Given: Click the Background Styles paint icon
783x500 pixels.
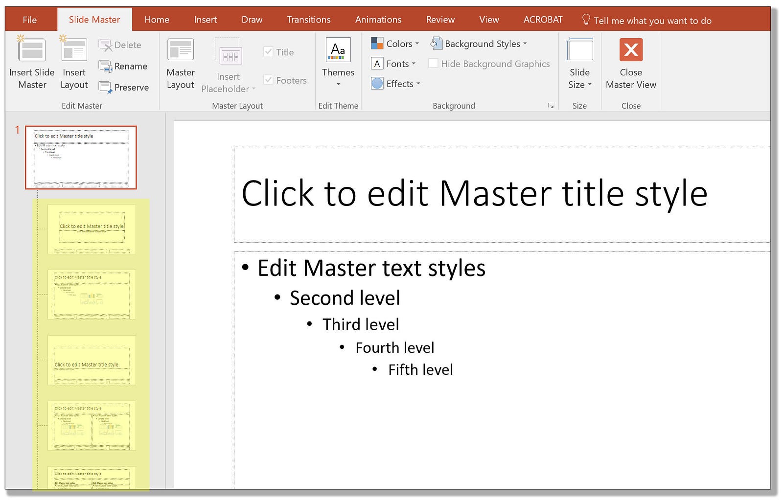Looking at the screenshot, I should (436, 44).
